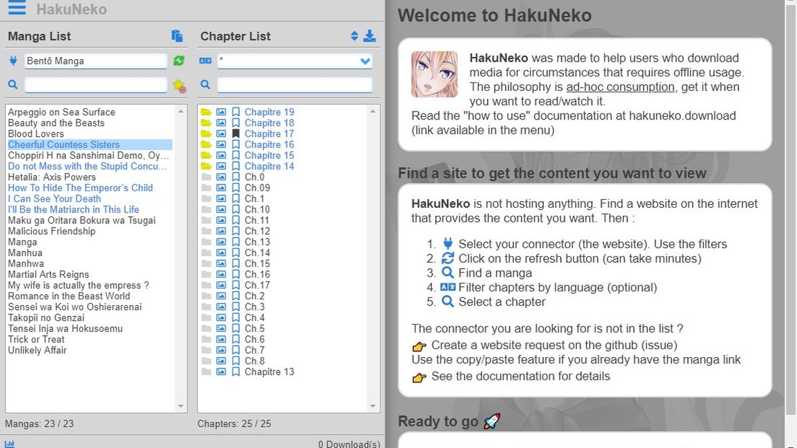The image size is (797, 448).
Task: Toggle the bookmark marker on Ch.1
Action: 236,198
